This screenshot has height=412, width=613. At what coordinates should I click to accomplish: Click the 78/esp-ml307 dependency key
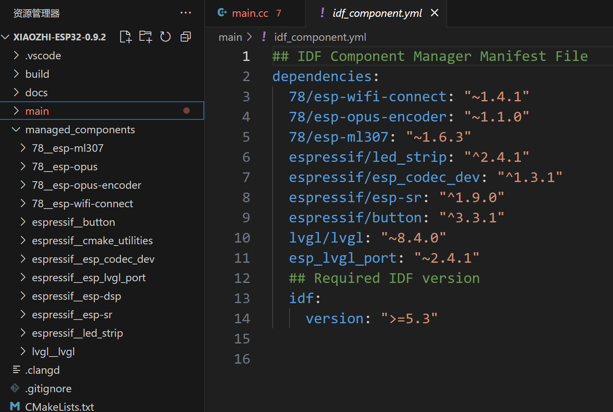coord(339,137)
